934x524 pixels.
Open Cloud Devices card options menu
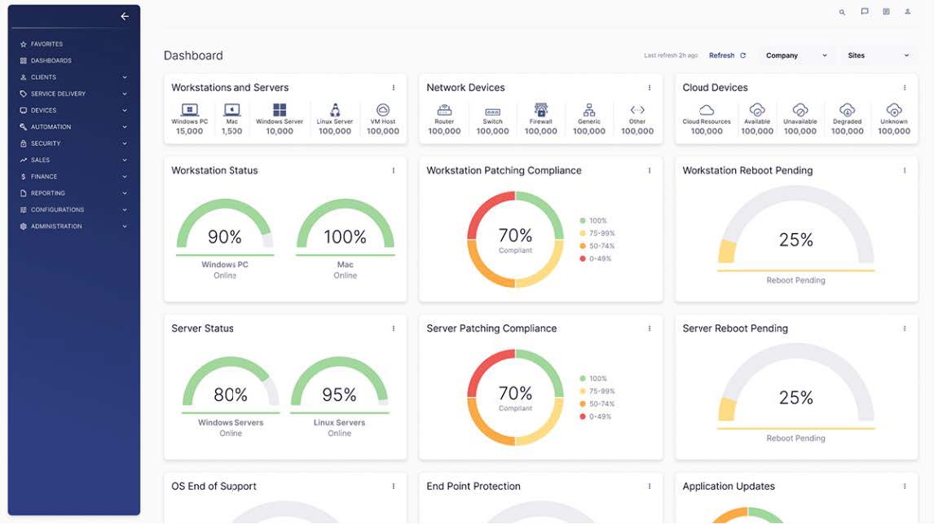pyautogui.click(x=904, y=87)
